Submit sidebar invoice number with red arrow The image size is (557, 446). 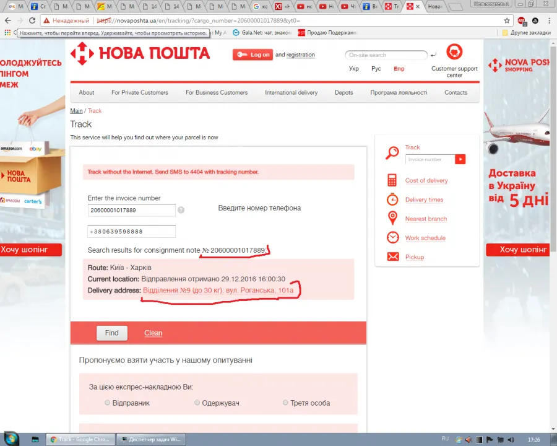coord(460,159)
